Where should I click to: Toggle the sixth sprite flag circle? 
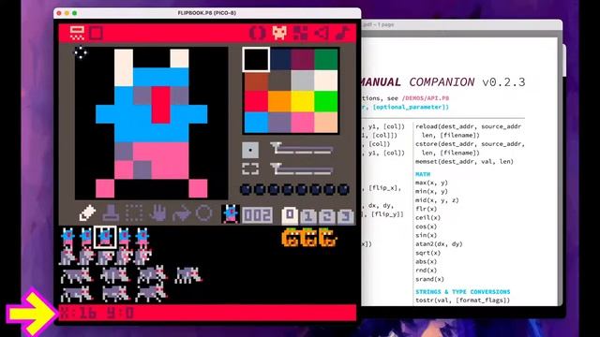316,189
